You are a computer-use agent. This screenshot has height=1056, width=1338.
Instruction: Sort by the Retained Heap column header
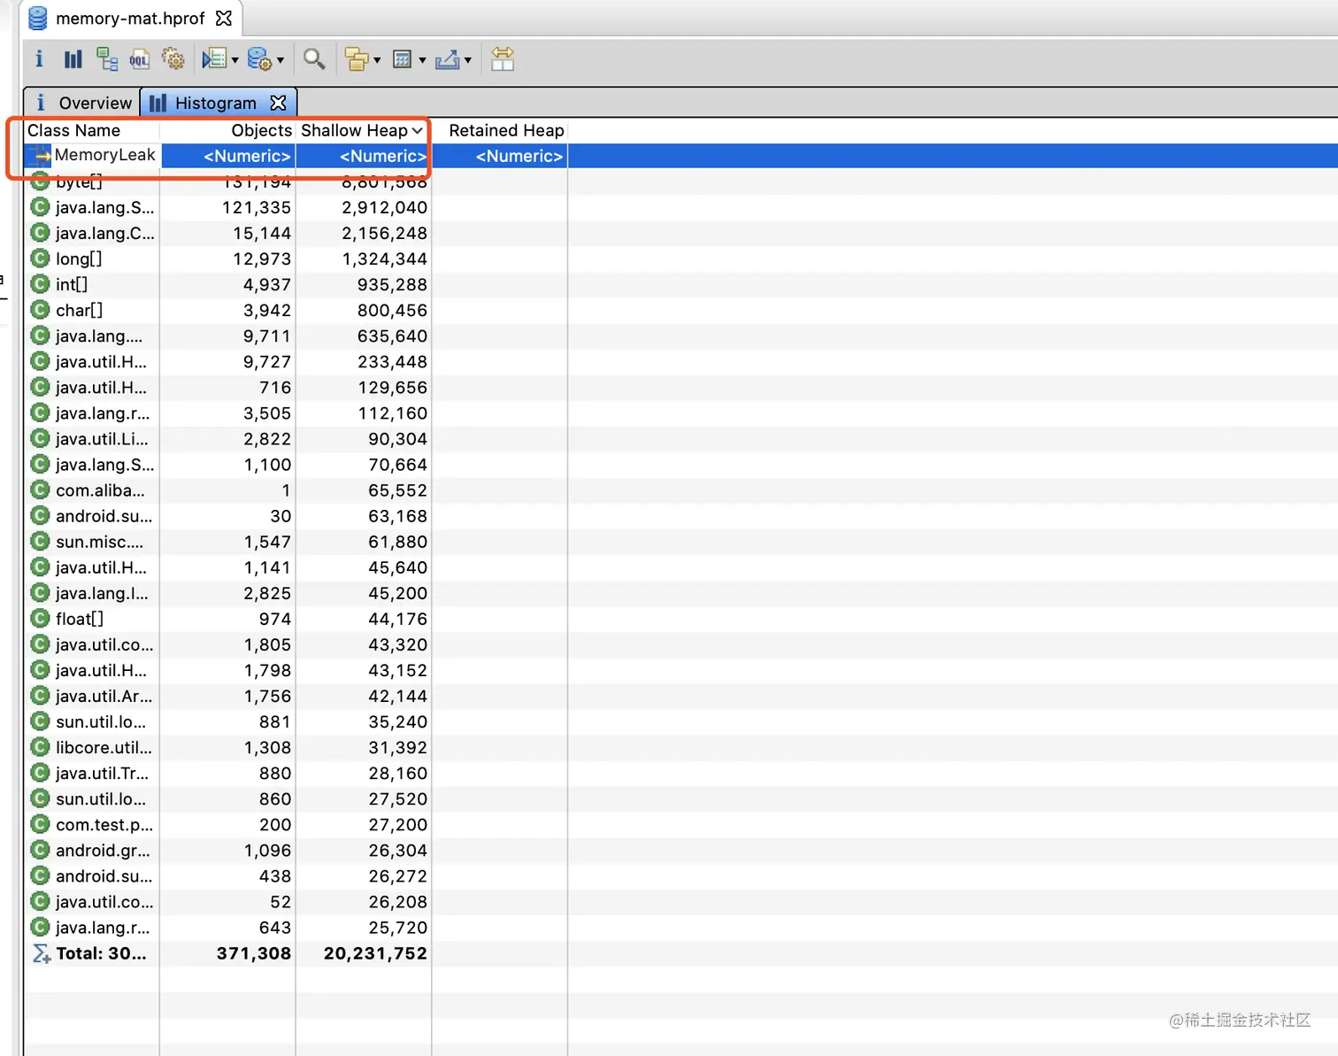click(x=500, y=130)
